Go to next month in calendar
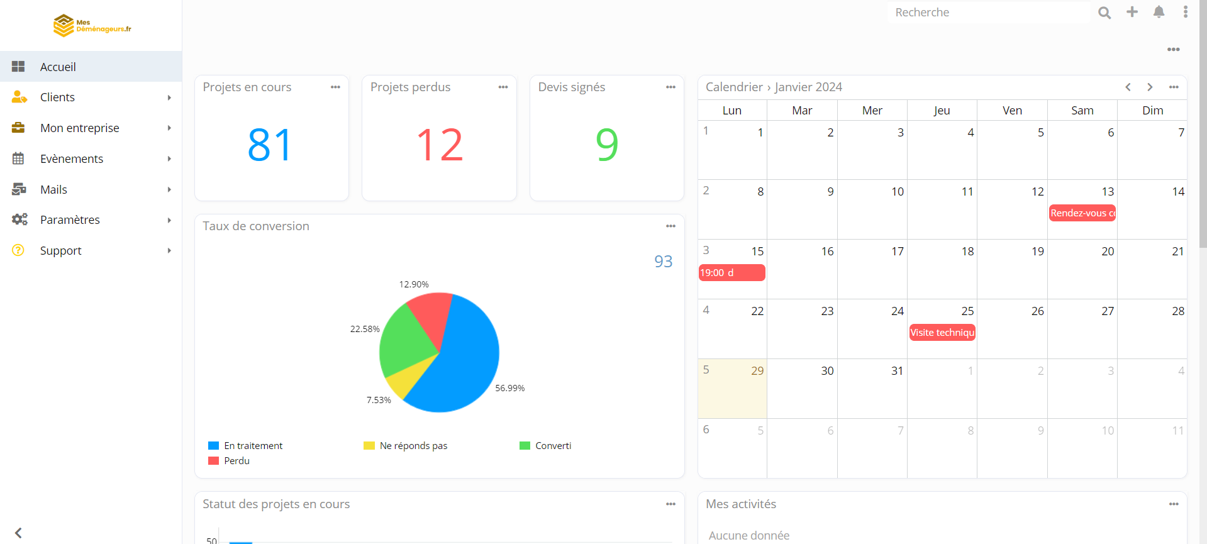The width and height of the screenshot is (1207, 544). point(1150,87)
